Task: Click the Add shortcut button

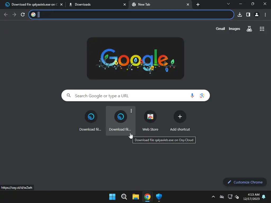Action: point(180,121)
